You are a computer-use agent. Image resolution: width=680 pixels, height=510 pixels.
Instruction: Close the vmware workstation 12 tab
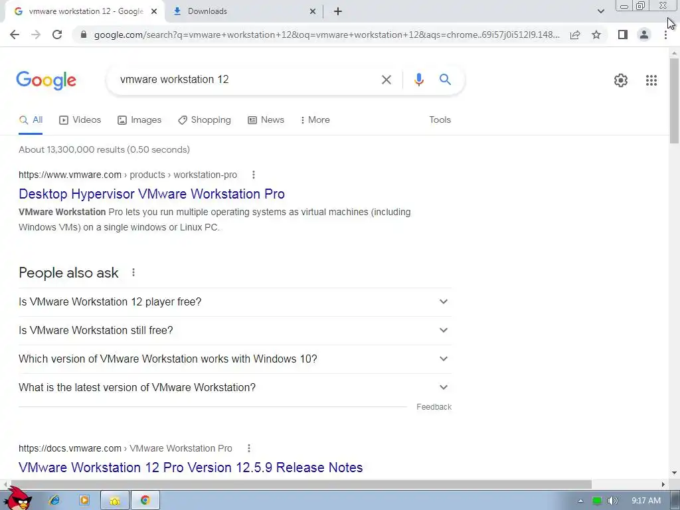click(x=154, y=11)
